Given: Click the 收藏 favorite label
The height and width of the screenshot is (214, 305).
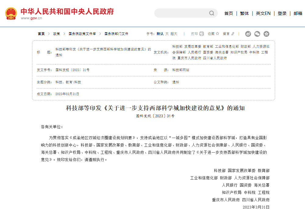Looking at the screenshot, I should (x=211, y=34).
